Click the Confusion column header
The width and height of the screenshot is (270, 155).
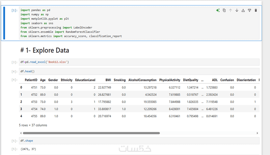point(227,80)
